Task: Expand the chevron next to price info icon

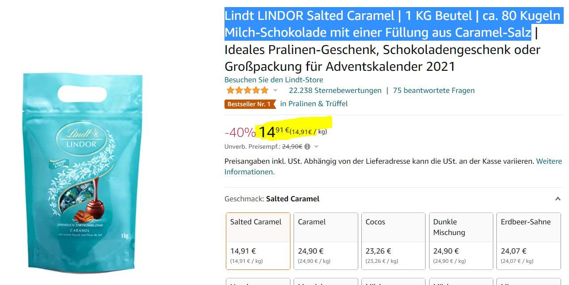Action: tap(316, 146)
